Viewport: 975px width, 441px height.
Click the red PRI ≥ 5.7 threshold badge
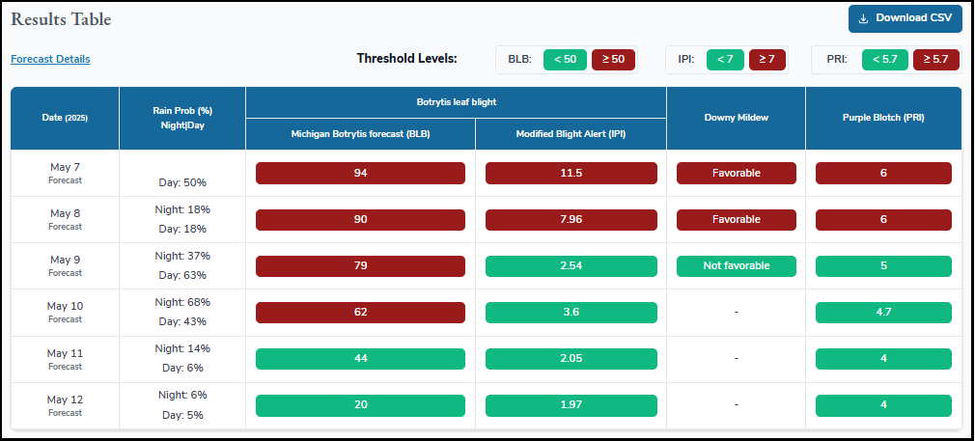pyautogui.click(x=935, y=60)
